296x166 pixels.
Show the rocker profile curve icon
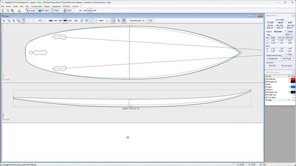(x=55, y=20)
